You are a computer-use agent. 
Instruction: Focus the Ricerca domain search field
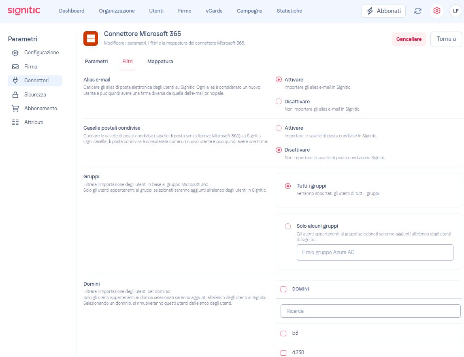click(370, 311)
